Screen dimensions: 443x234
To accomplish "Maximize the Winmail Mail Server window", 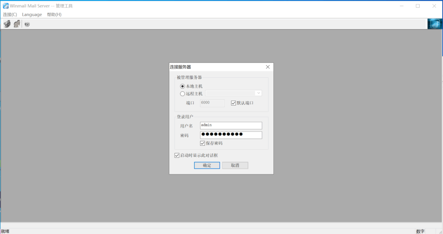I will tap(417, 6).
